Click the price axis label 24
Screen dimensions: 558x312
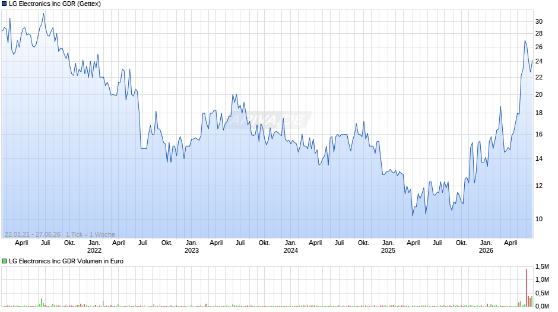[539, 61]
